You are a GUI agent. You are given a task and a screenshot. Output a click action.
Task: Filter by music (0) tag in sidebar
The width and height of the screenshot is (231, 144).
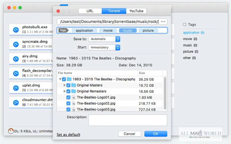(190, 45)
